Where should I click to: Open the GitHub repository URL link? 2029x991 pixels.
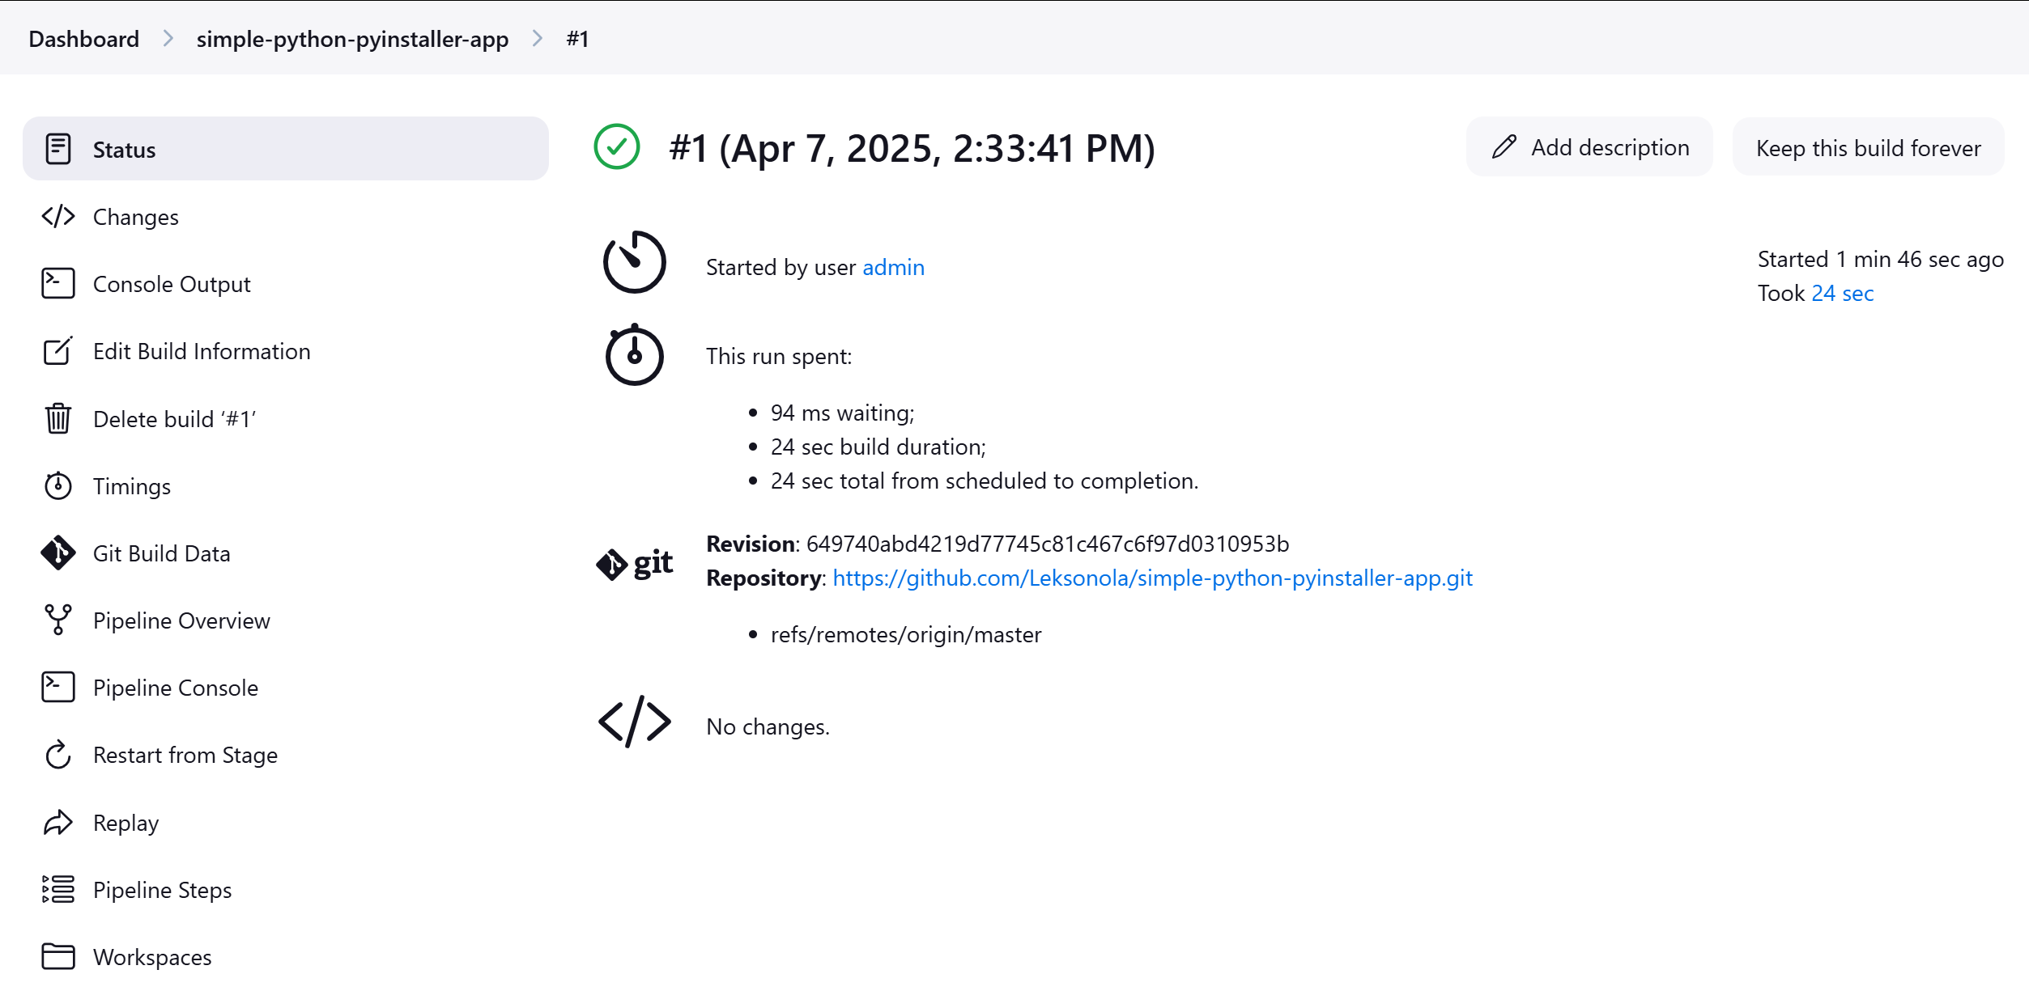(x=1153, y=578)
